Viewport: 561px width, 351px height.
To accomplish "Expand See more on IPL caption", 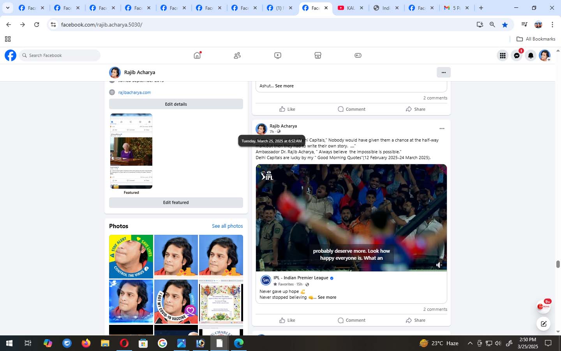I will coord(327,297).
